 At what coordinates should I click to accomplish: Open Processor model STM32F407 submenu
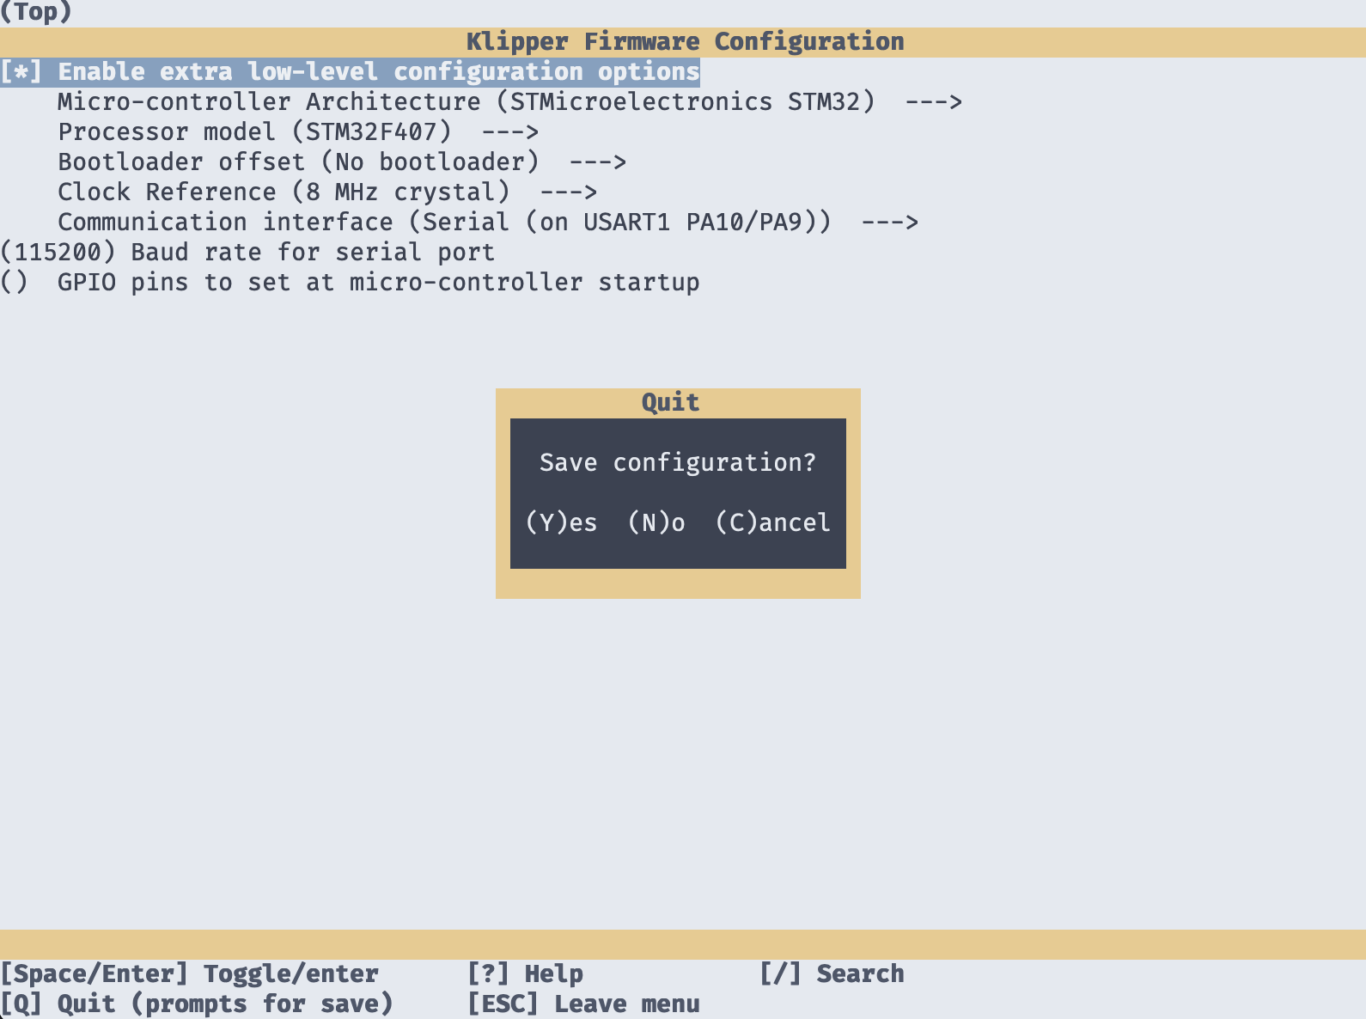point(298,132)
